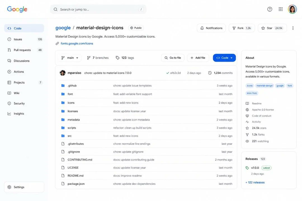This screenshot has height=201, width=302.
Task: Click the link chain icon beside fonts.google.com
Action: pyautogui.click(x=57, y=44)
